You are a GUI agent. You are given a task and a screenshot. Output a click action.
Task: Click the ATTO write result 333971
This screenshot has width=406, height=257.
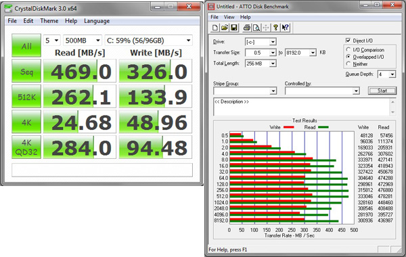[365, 160]
